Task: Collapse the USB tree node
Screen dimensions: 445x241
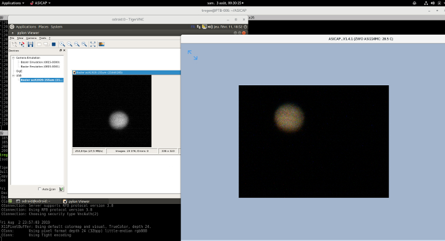Action: coord(14,75)
